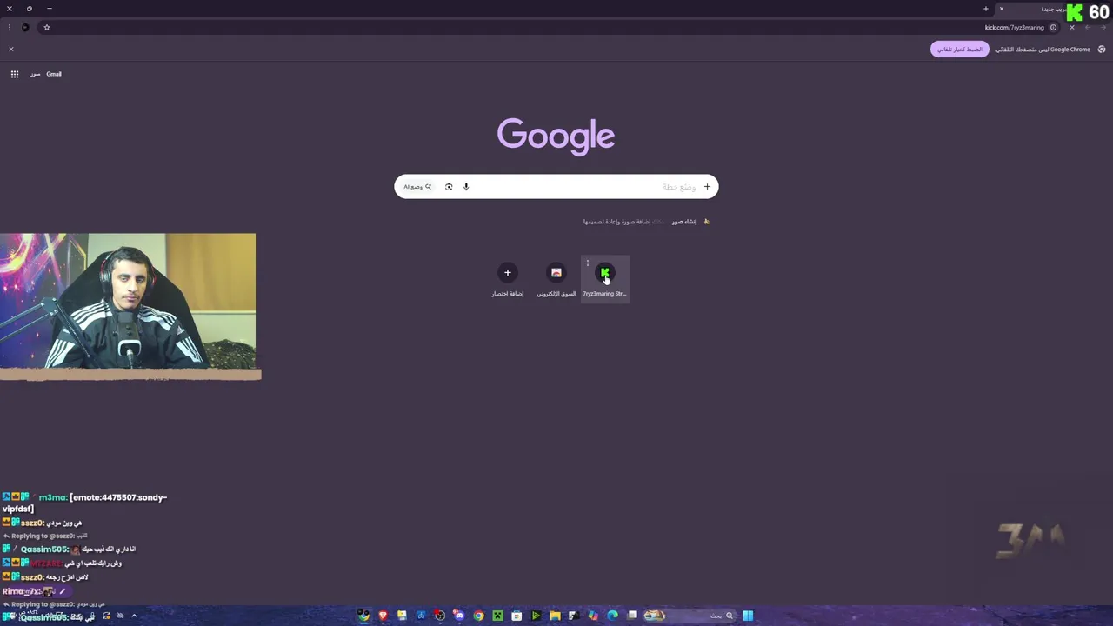This screenshot has height=626, width=1113.
Task: Open Copilot from the taskbar
Action: coord(593,616)
